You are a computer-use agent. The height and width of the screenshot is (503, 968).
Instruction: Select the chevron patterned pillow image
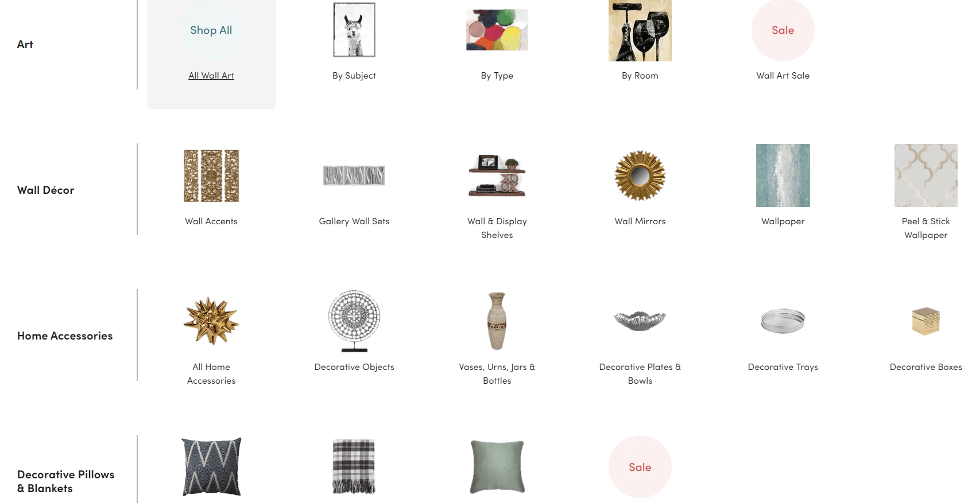point(211,467)
